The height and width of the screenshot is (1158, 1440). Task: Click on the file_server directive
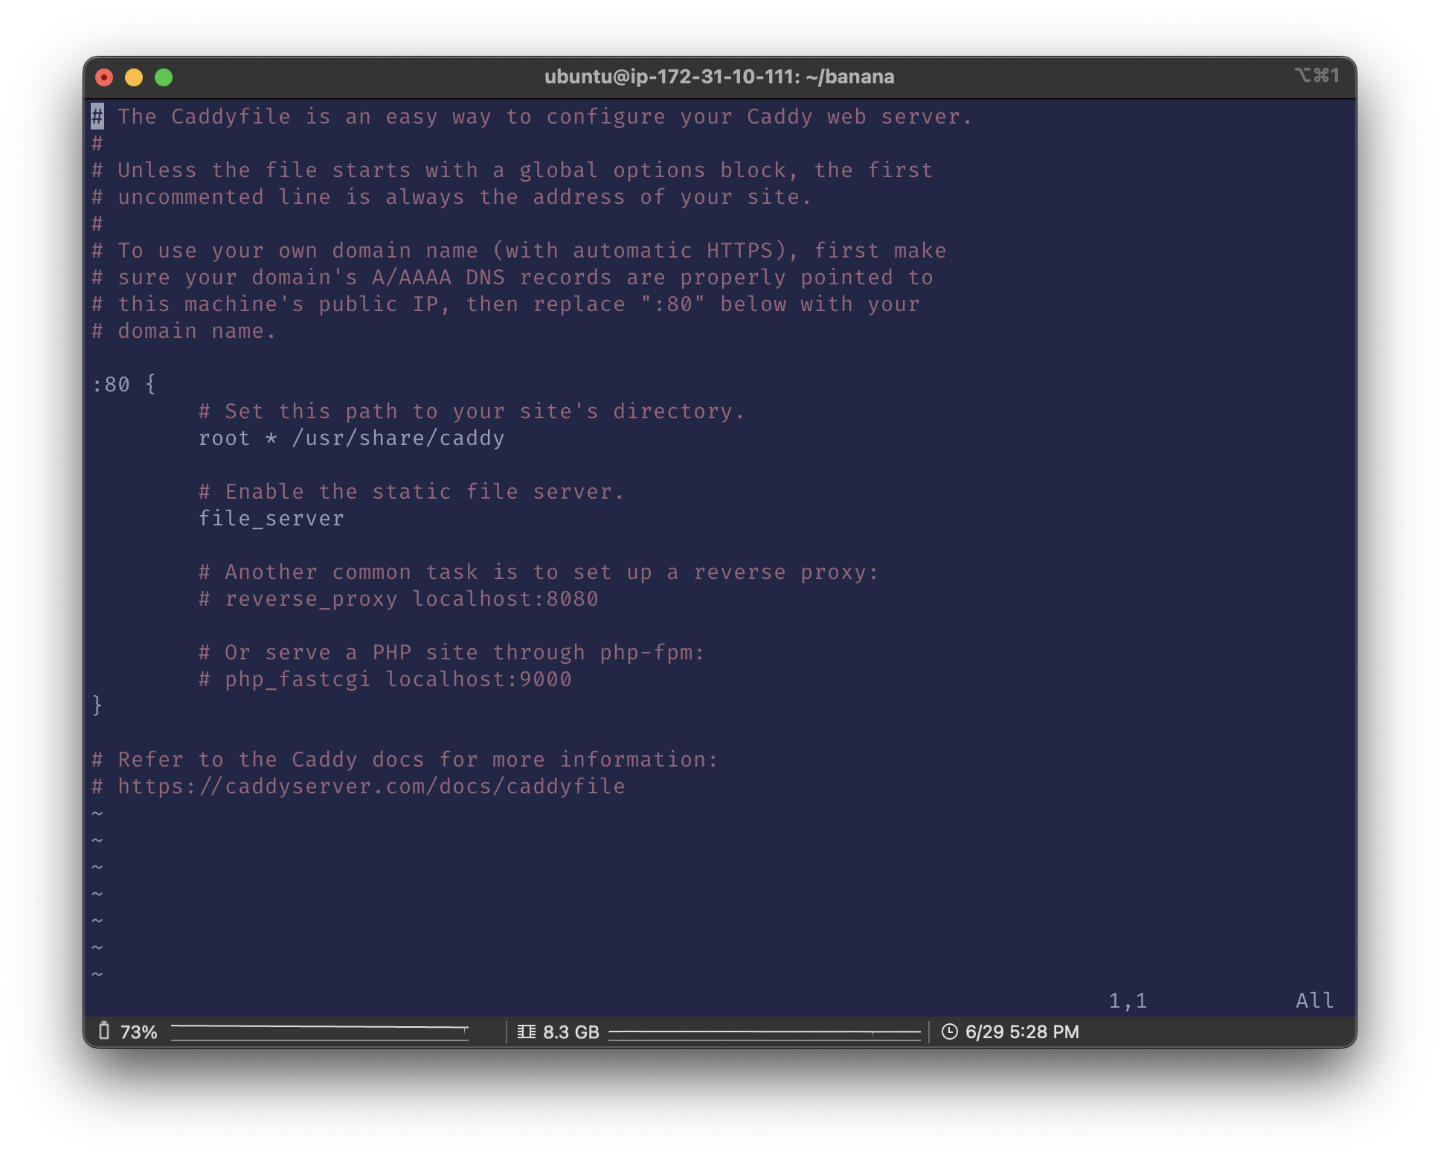(x=271, y=519)
